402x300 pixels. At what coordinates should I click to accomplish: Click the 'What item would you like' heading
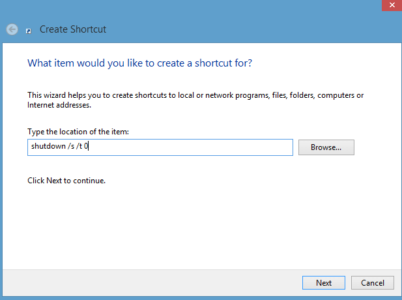point(139,63)
